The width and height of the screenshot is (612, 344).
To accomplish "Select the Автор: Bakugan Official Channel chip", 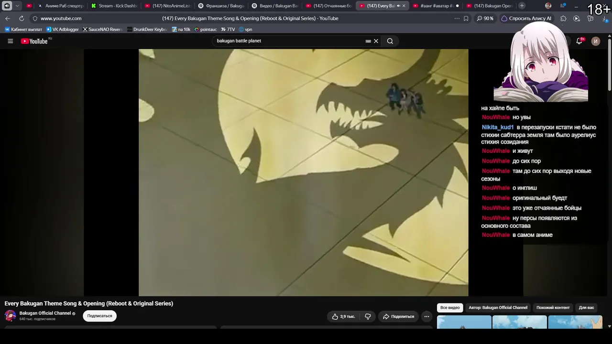I will (498, 308).
